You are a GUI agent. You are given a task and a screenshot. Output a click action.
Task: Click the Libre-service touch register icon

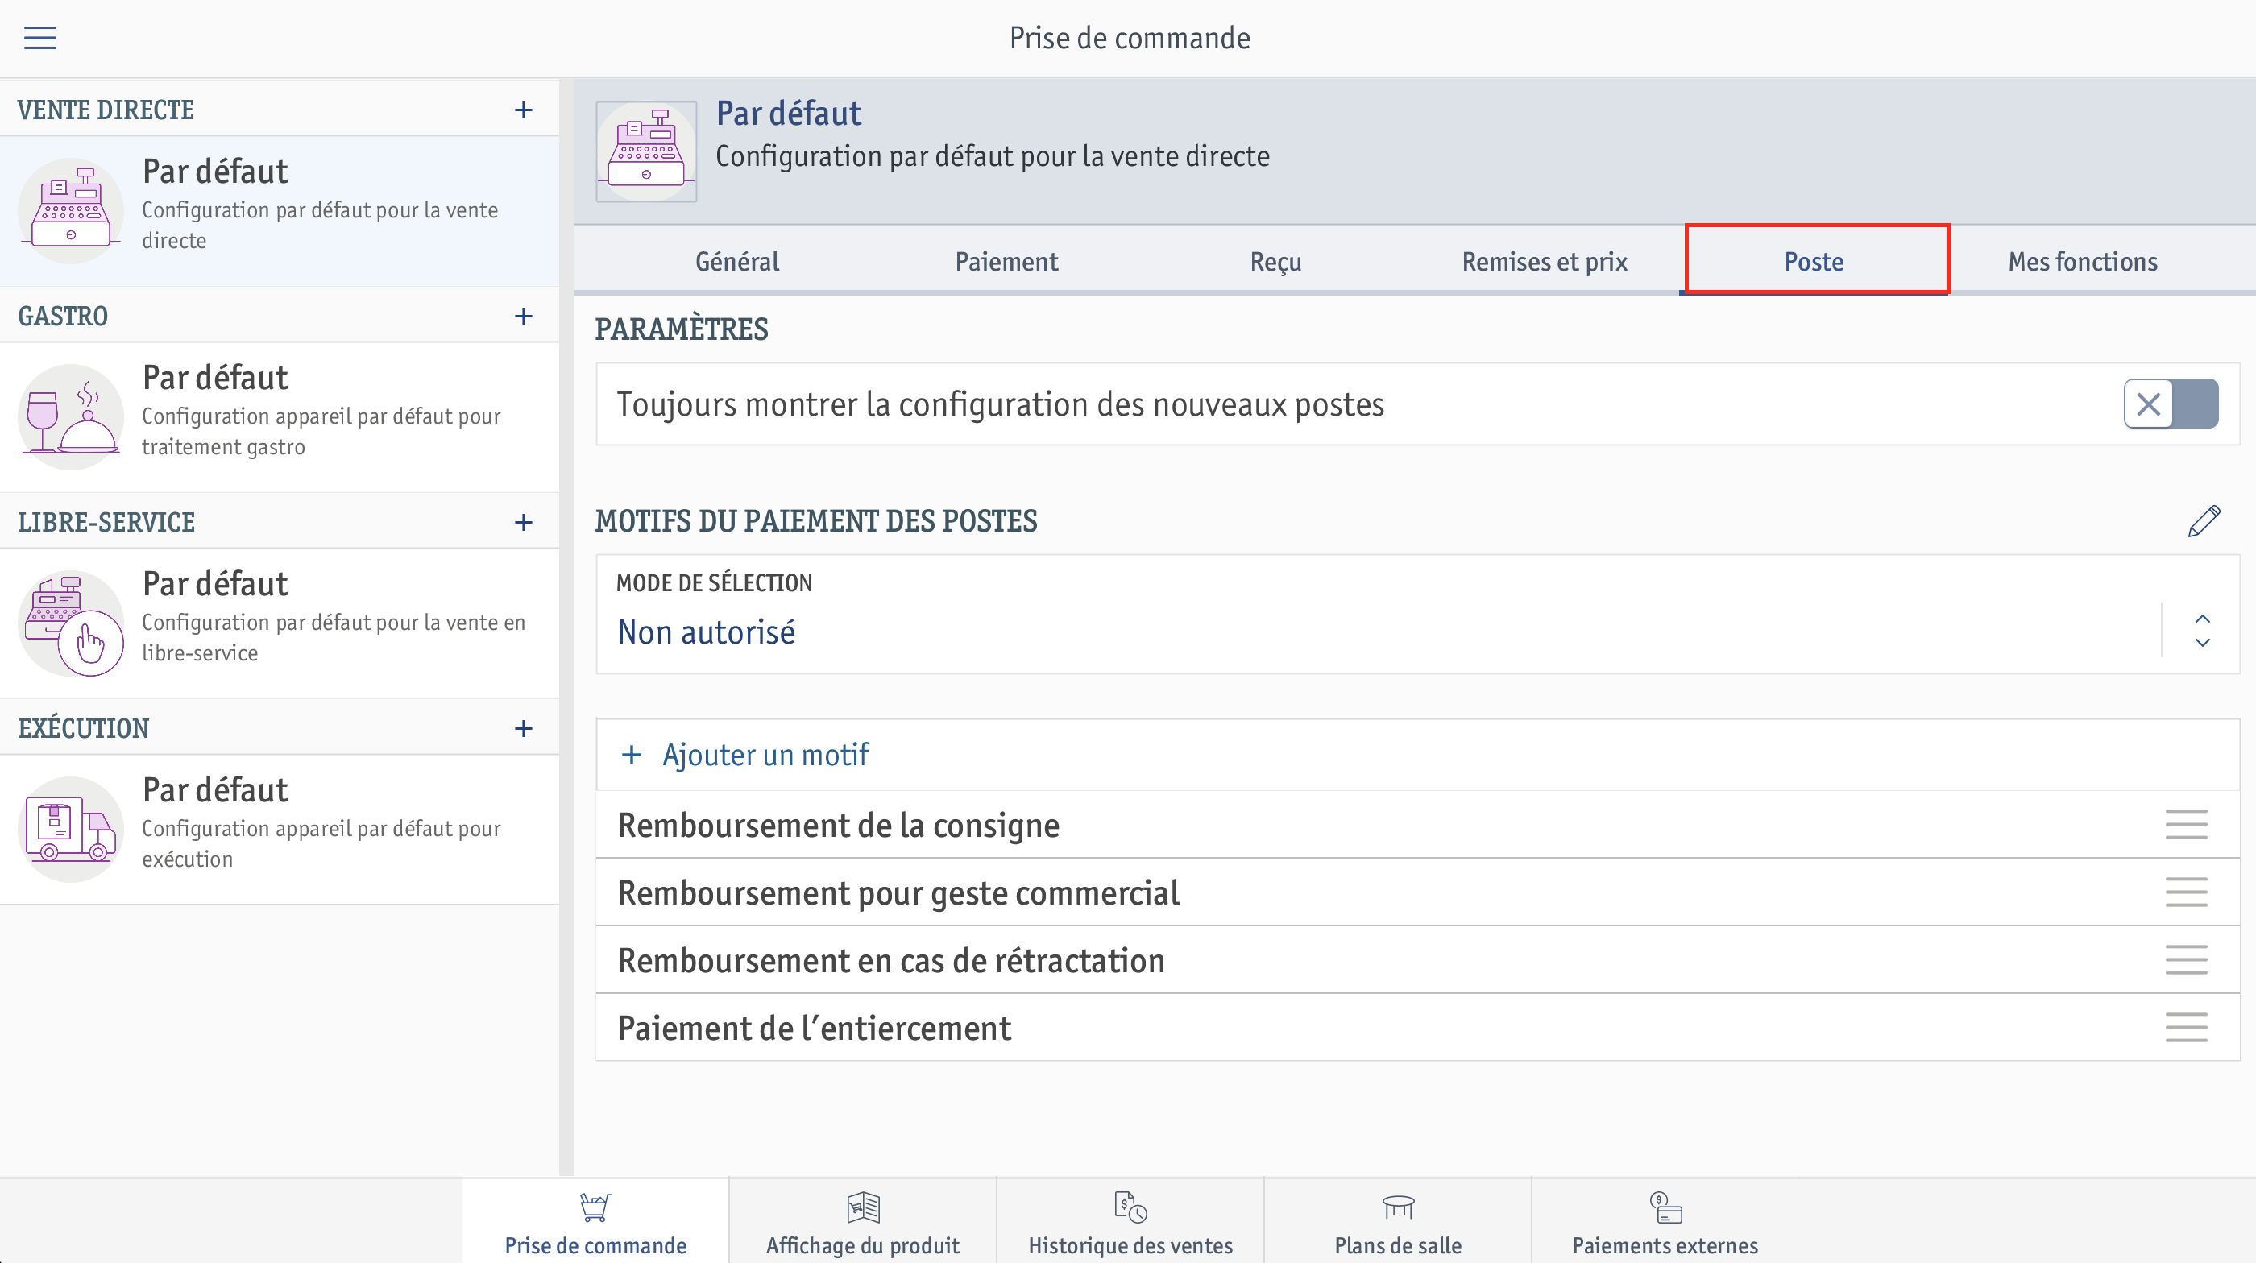tap(71, 623)
